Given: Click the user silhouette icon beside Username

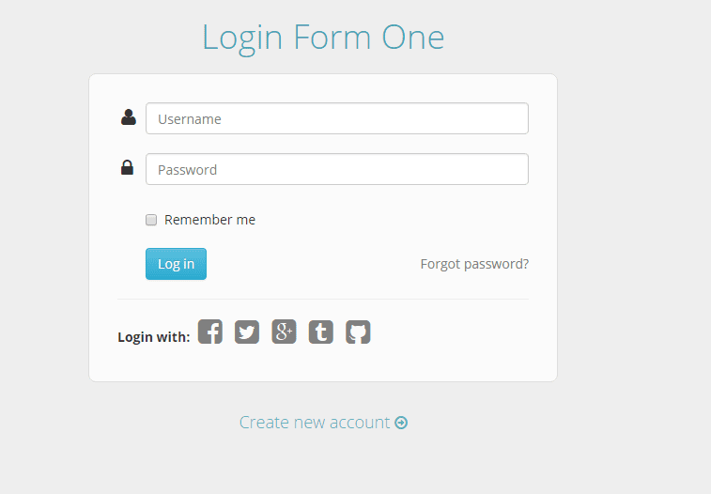Looking at the screenshot, I should [129, 118].
